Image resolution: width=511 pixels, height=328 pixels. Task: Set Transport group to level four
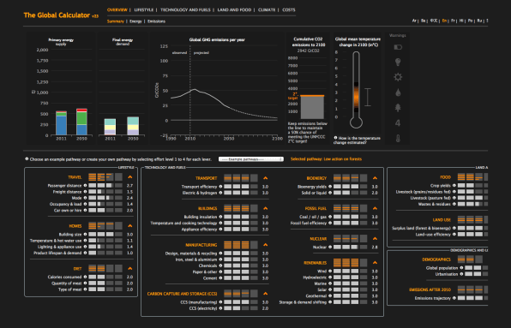tap(254, 178)
